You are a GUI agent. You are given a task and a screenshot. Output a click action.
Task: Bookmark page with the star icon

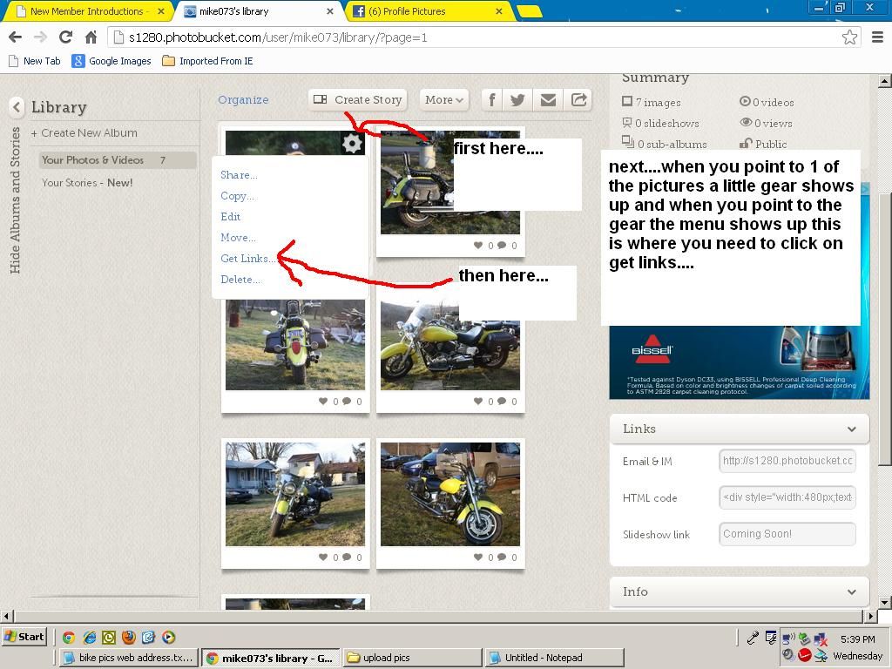click(x=849, y=37)
